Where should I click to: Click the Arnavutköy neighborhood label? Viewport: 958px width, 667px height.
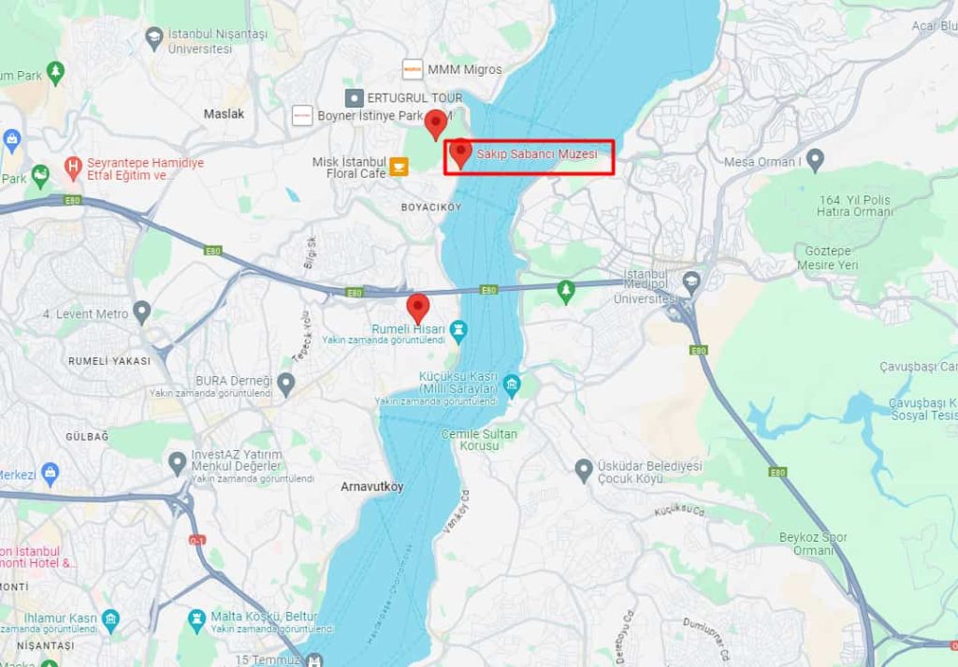[x=372, y=486]
